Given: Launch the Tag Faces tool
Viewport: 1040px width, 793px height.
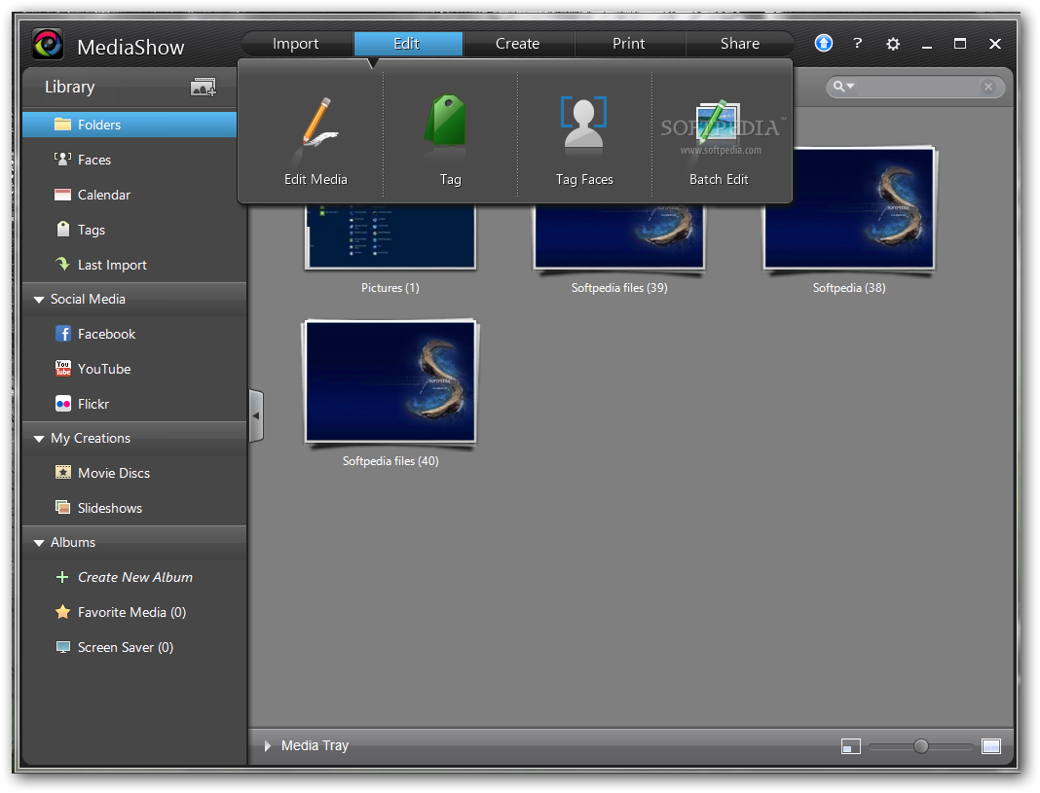Looking at the screenshot, I should [584, 139].
